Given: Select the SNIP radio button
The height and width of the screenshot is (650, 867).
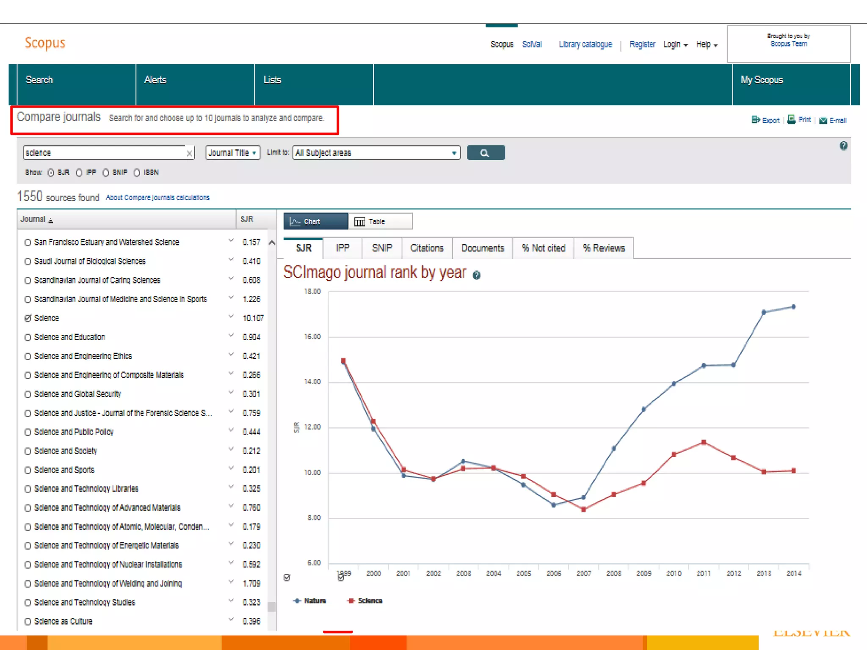Looking at the screenshot, I should 106,173.
